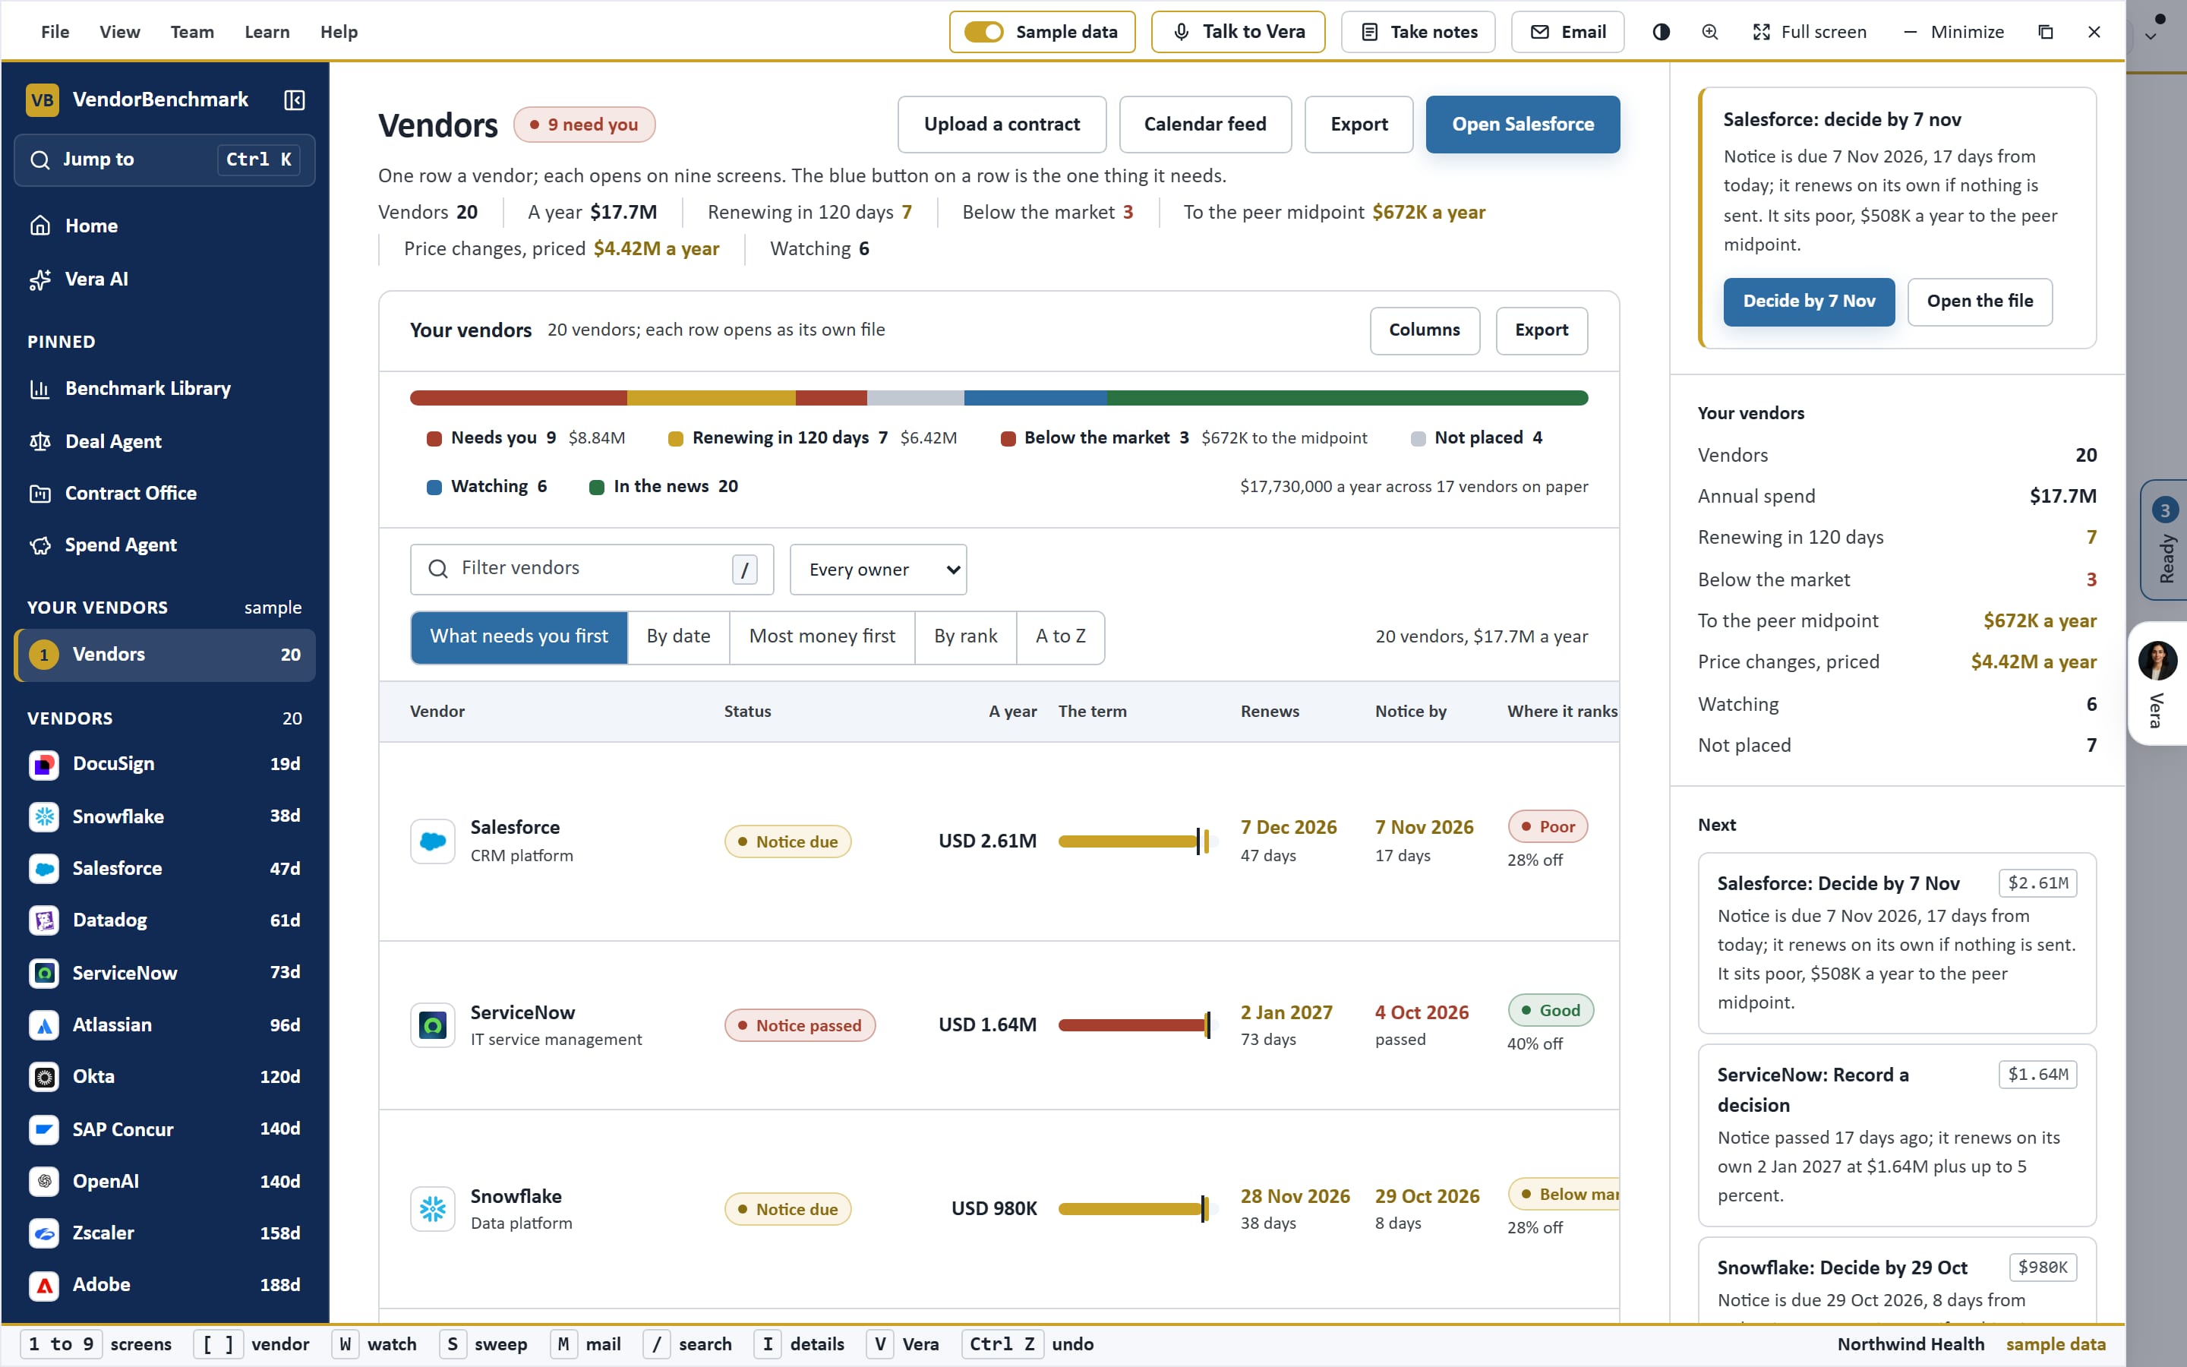Click Decide by 7 Nov button
The height and width of the screenshot is (1367, 2187).
pos(1808,301)
